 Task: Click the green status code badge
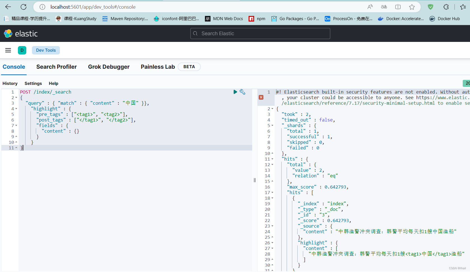466,83
